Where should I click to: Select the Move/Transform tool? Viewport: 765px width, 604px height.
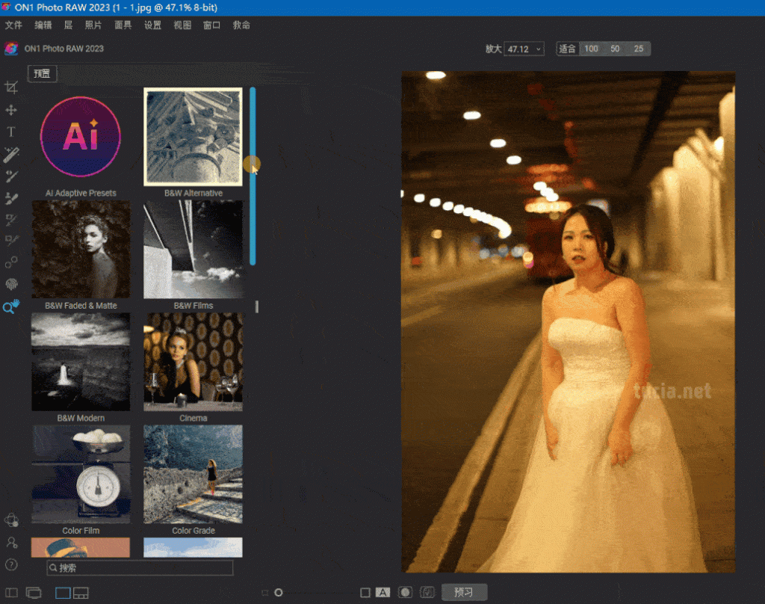pos(11,111)
